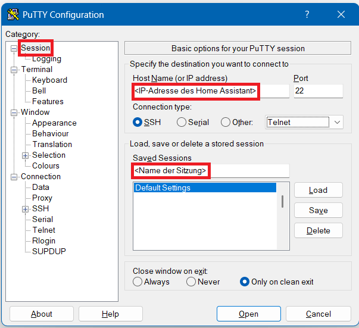Viewport: 359px width, 328px height.
Task: Click the Load button
Action: point(318,190)
